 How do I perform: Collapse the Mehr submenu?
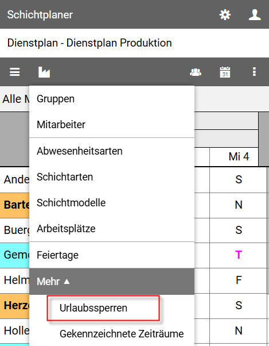(112, 282)
